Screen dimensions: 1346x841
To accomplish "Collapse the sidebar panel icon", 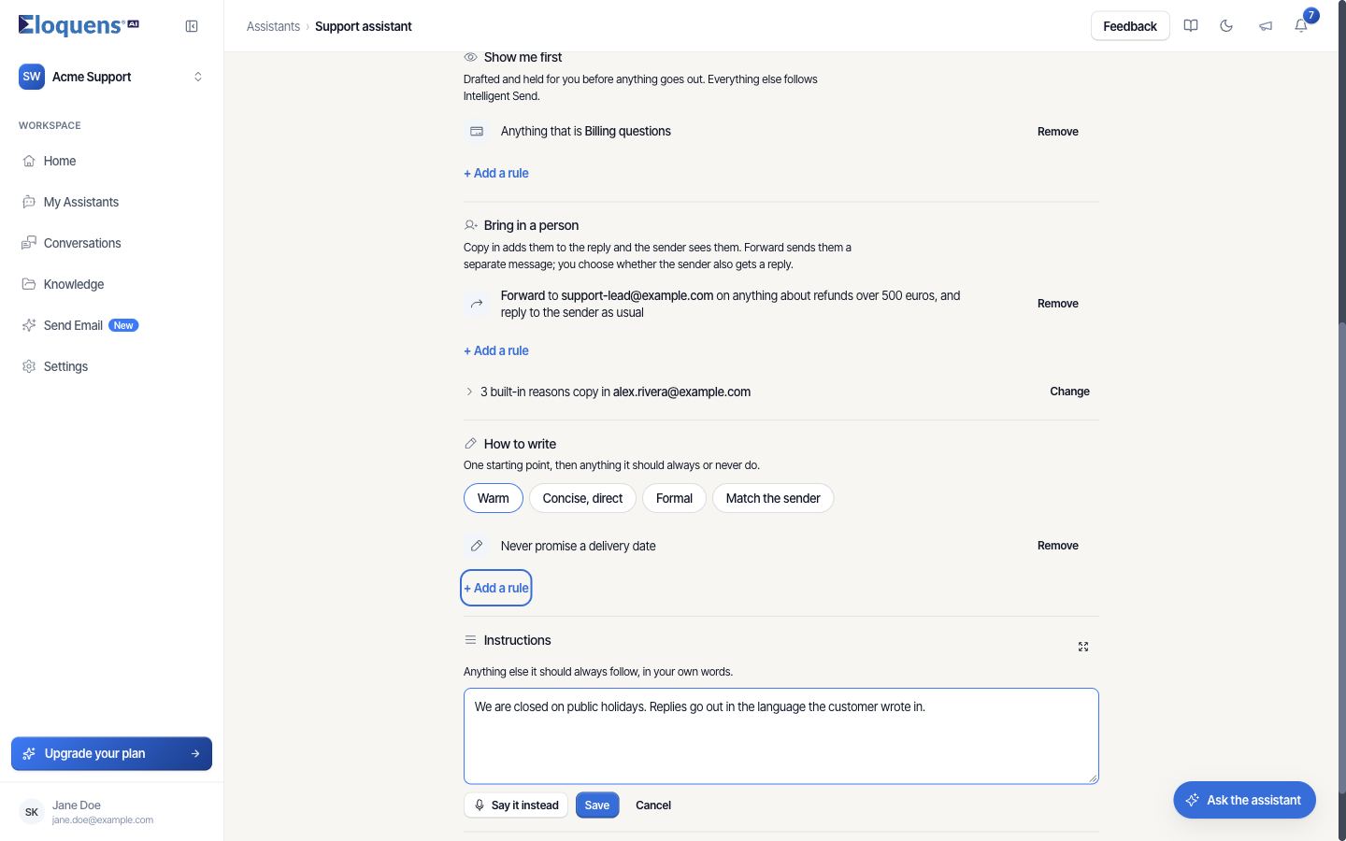I will (x=192, y=26).
